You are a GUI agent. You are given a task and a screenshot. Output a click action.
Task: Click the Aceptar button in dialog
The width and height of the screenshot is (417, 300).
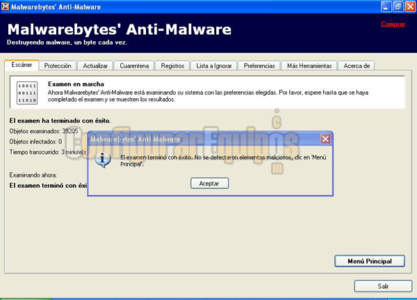pos(209,183)
